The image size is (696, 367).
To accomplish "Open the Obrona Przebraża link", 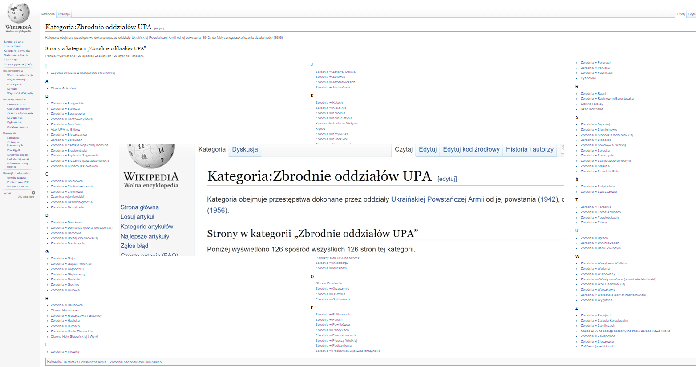I will click(328, 283).
